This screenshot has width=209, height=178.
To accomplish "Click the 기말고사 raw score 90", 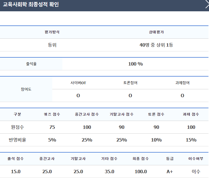I will (121, 127).
